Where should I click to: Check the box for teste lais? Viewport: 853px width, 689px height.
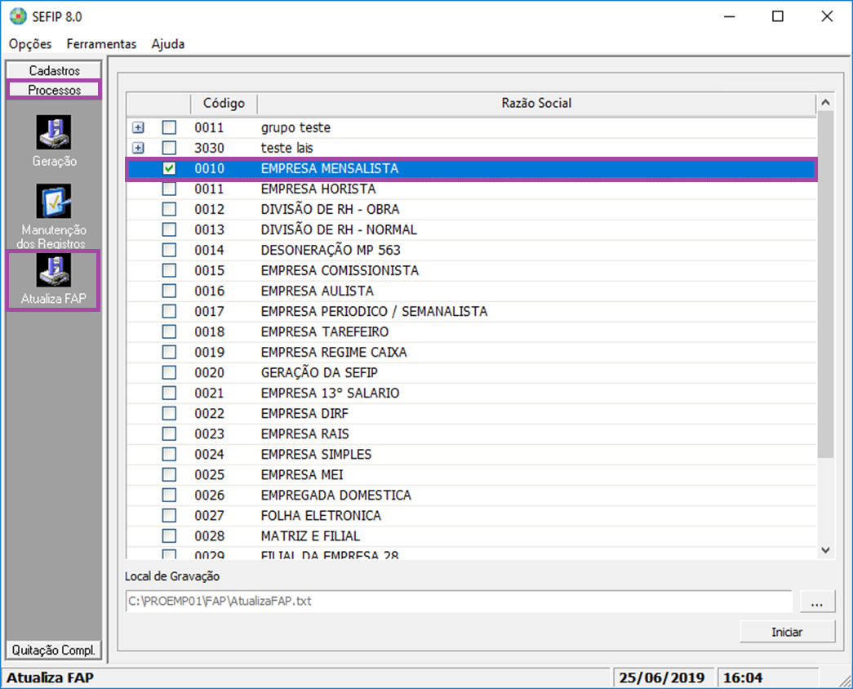point(169,148)
